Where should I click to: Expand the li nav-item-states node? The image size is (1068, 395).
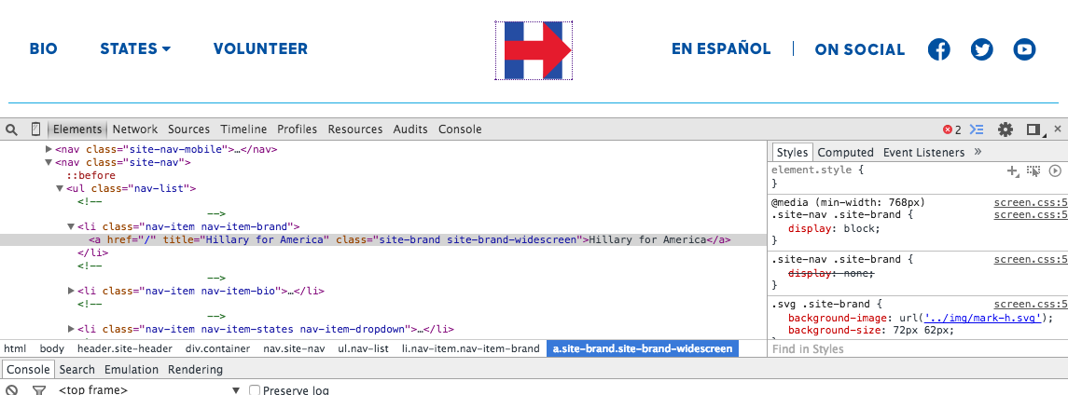point(71,329)
